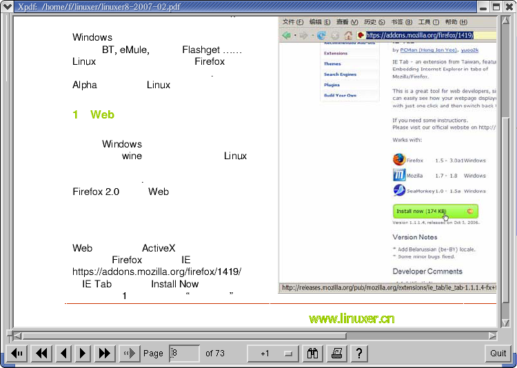Jump back ten pages with double-left arrow

(x=41, y=354)
